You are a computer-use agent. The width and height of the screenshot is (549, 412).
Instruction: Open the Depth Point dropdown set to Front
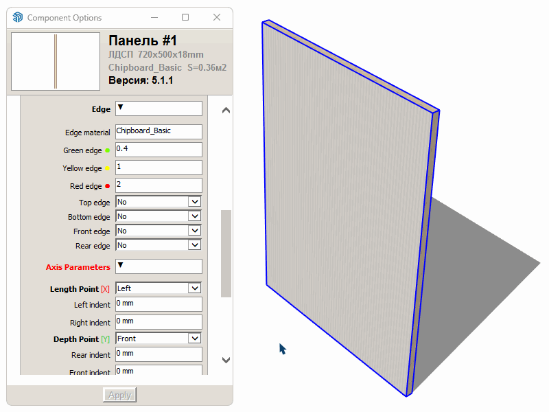(194, 338)
